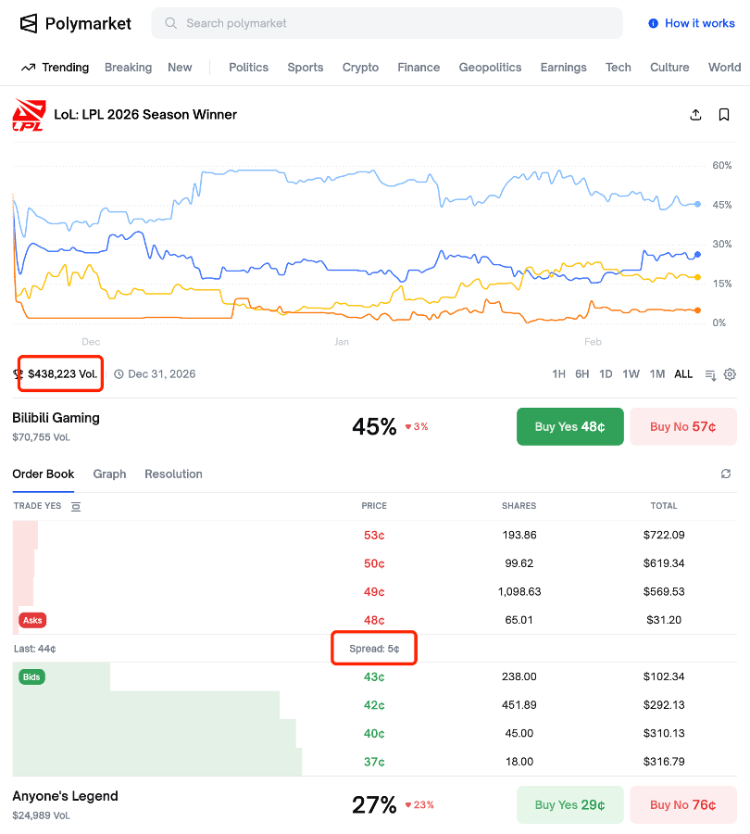Open the chart settings gear icon
Image resolution: width=750 pixels, height=834 pixels.
click(x=730, y=374)
